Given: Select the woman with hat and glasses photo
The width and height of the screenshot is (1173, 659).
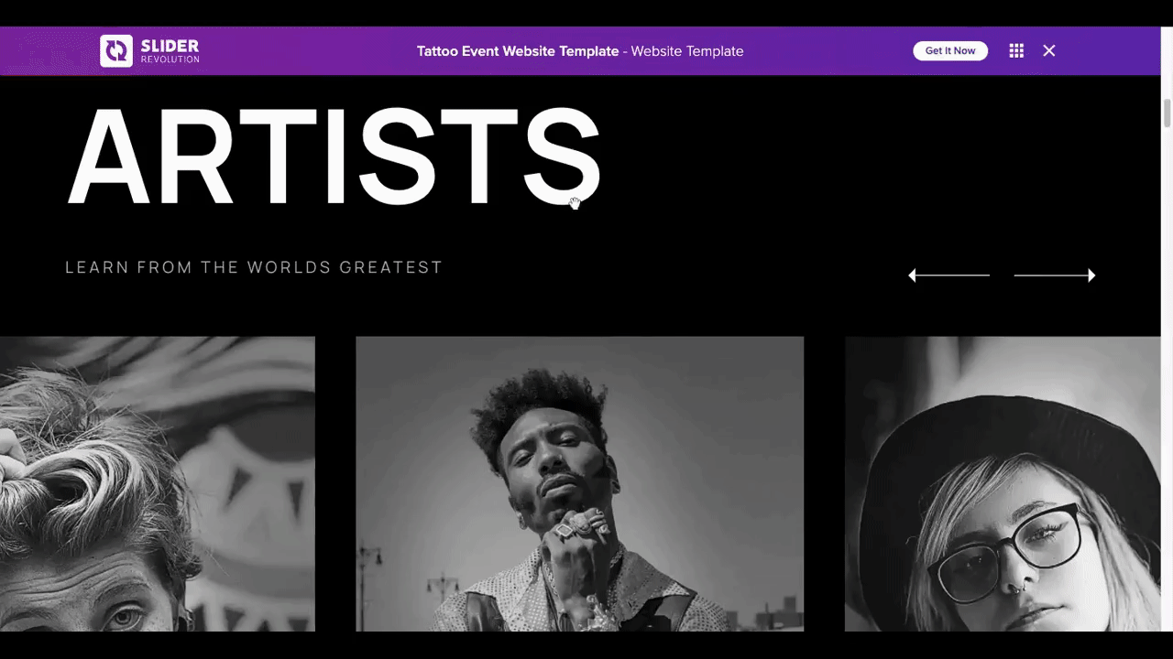Looking at the screenshot, I should click(x=1003, y=484).
